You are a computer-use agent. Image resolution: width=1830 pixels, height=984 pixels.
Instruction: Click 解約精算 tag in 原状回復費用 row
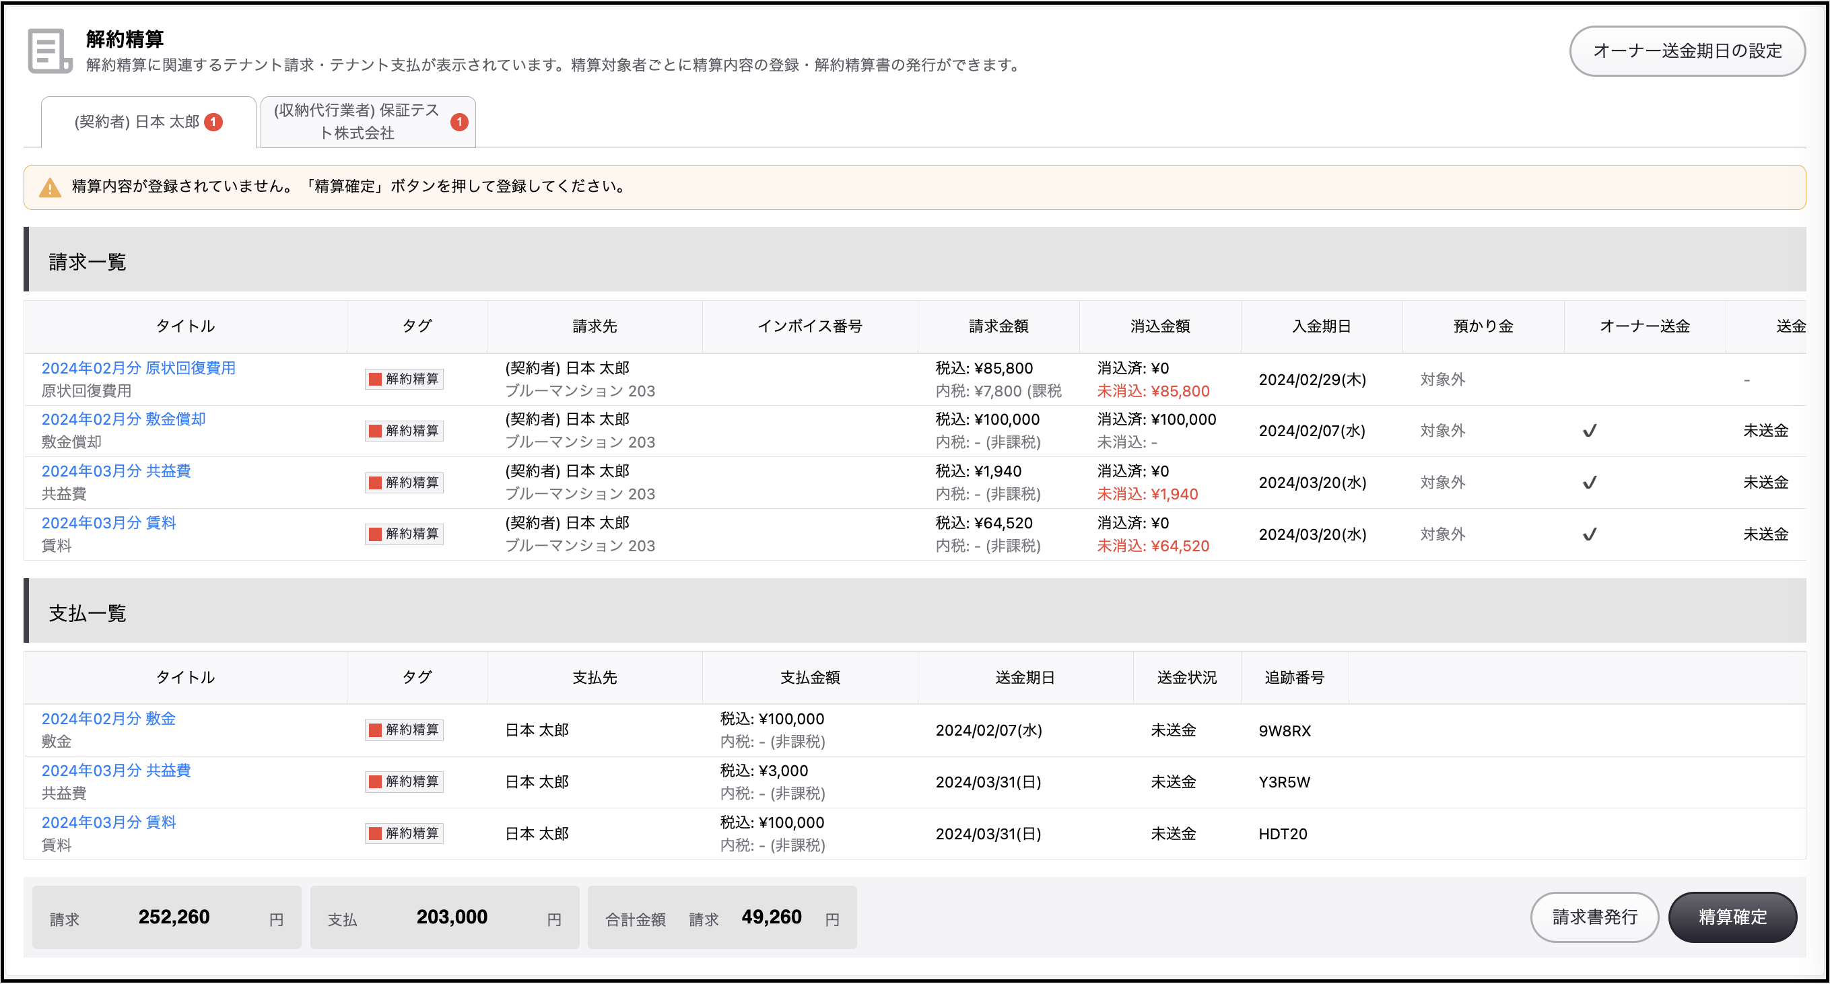pyautogui.click(x=404, y=379)
